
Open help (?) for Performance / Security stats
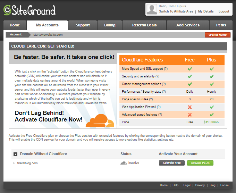164,92
